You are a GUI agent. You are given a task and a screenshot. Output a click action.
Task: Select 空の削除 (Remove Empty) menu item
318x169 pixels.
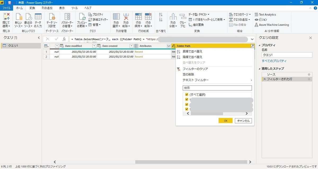[188, 74]
